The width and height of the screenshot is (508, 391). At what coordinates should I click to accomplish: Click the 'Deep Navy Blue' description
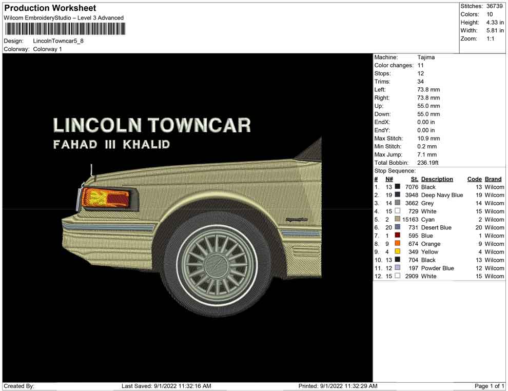tap(442, 195)
